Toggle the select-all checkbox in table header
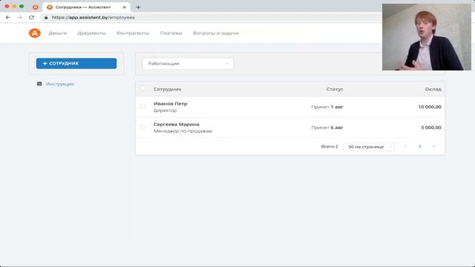 (x=143, y=89)
